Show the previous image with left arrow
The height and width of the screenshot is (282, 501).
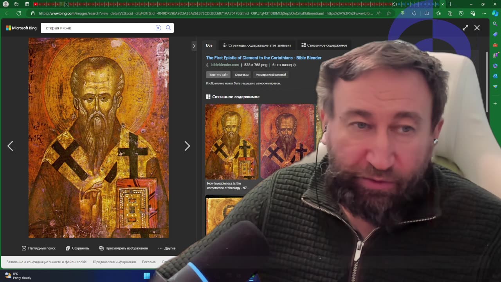tap(10, 146)
